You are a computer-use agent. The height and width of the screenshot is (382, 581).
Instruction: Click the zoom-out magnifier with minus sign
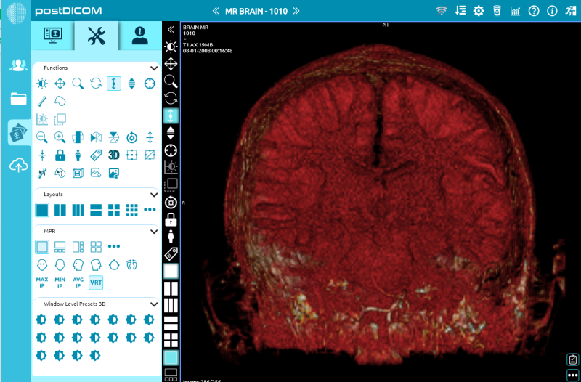(43, 137)
